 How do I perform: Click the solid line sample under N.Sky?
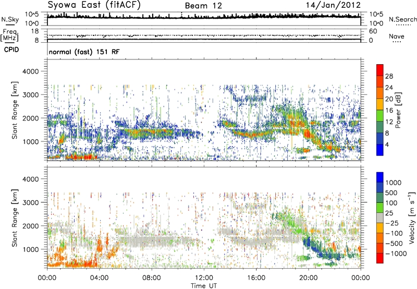(10, 25)
